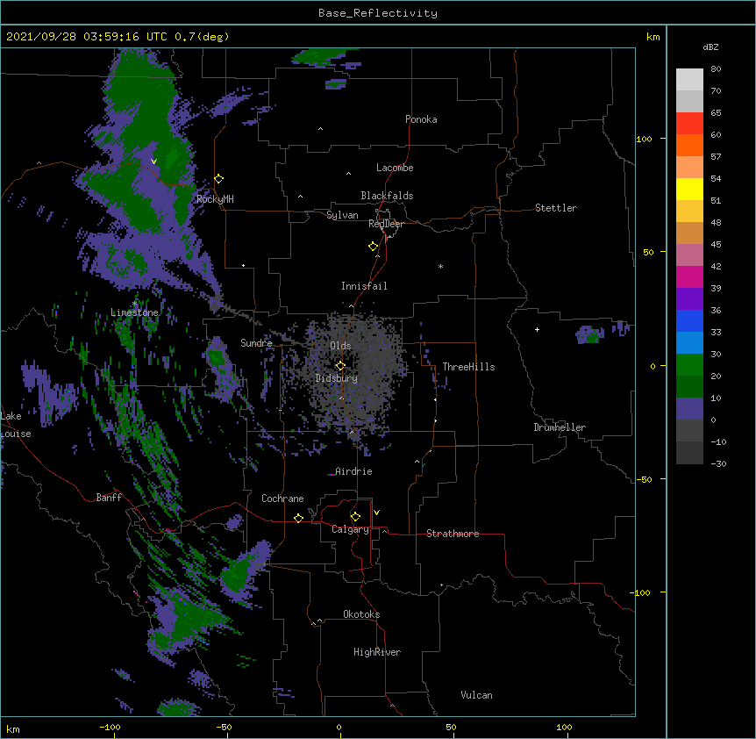Select the light blue 33 dBZ legend swatch
The width and height of the screenshot is (756, 739).
click(x=689, y=343)
